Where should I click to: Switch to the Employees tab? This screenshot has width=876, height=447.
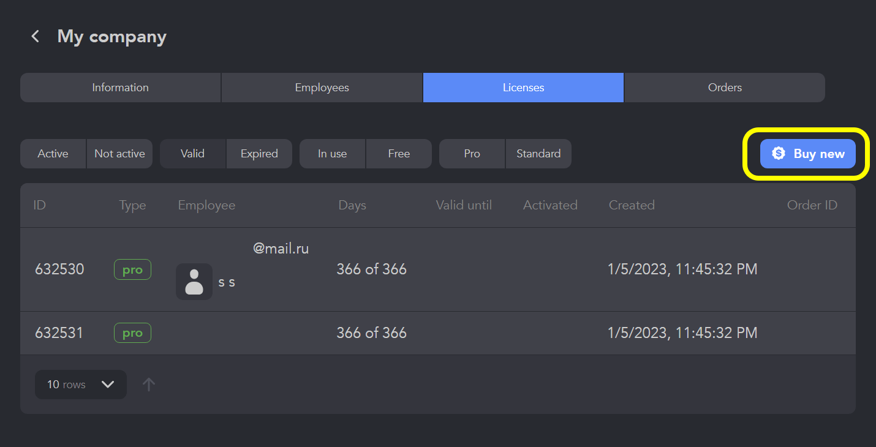[322, 88]
